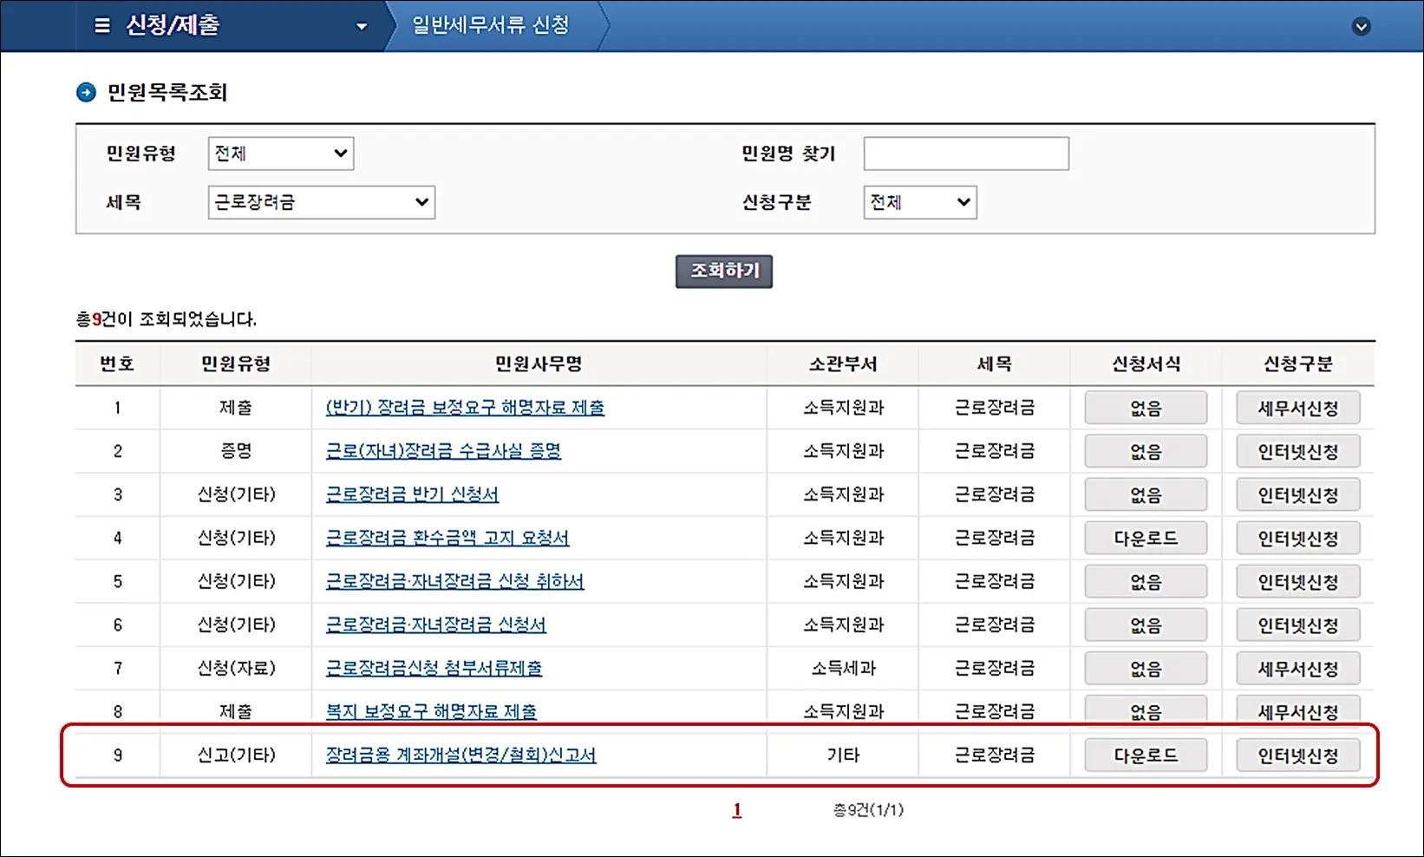
Task: Click the blue arrow icon beside 민원목록조회
Action: (x=86, y=92)
